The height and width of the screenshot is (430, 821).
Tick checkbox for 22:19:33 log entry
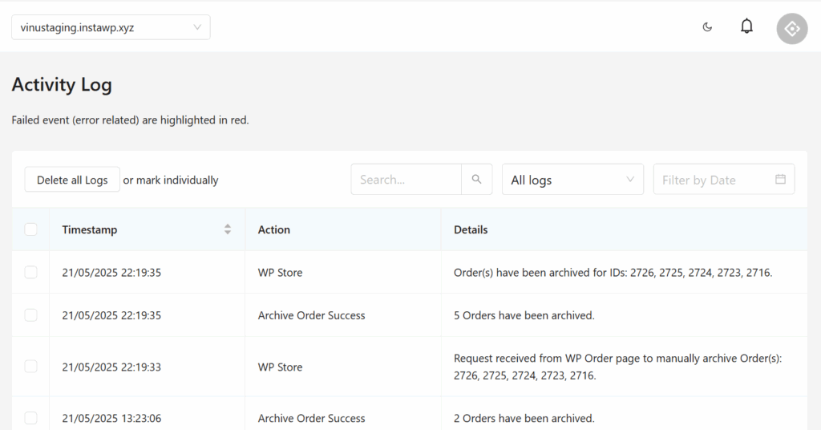(x=30, y=367)
